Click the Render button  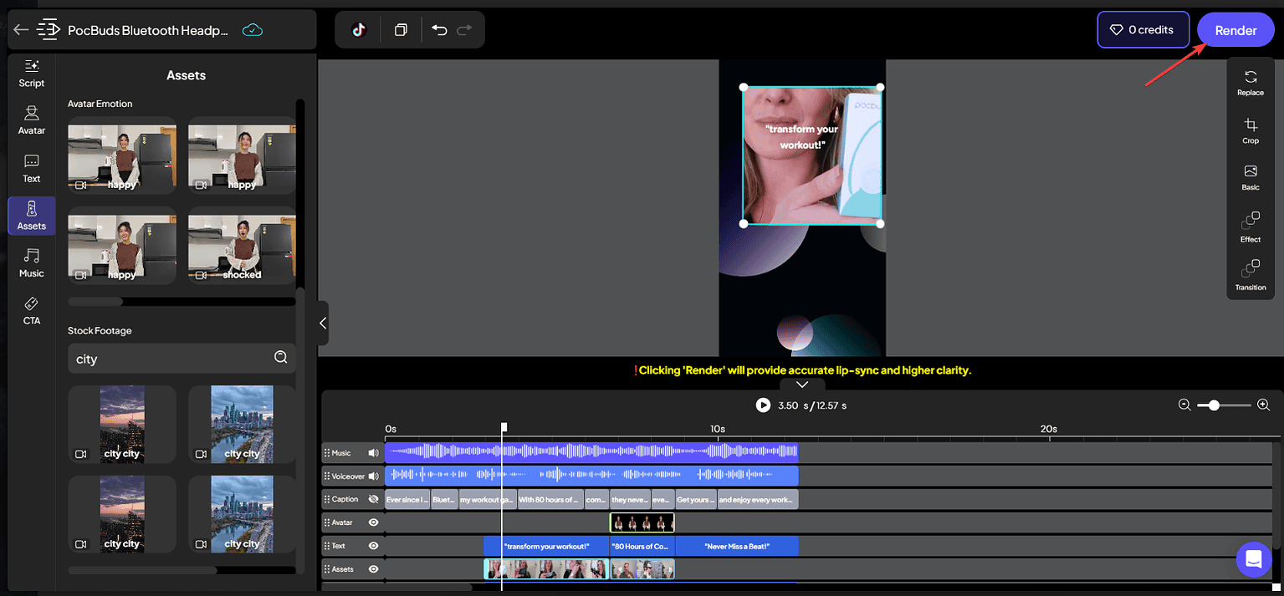coord(1235,30)
